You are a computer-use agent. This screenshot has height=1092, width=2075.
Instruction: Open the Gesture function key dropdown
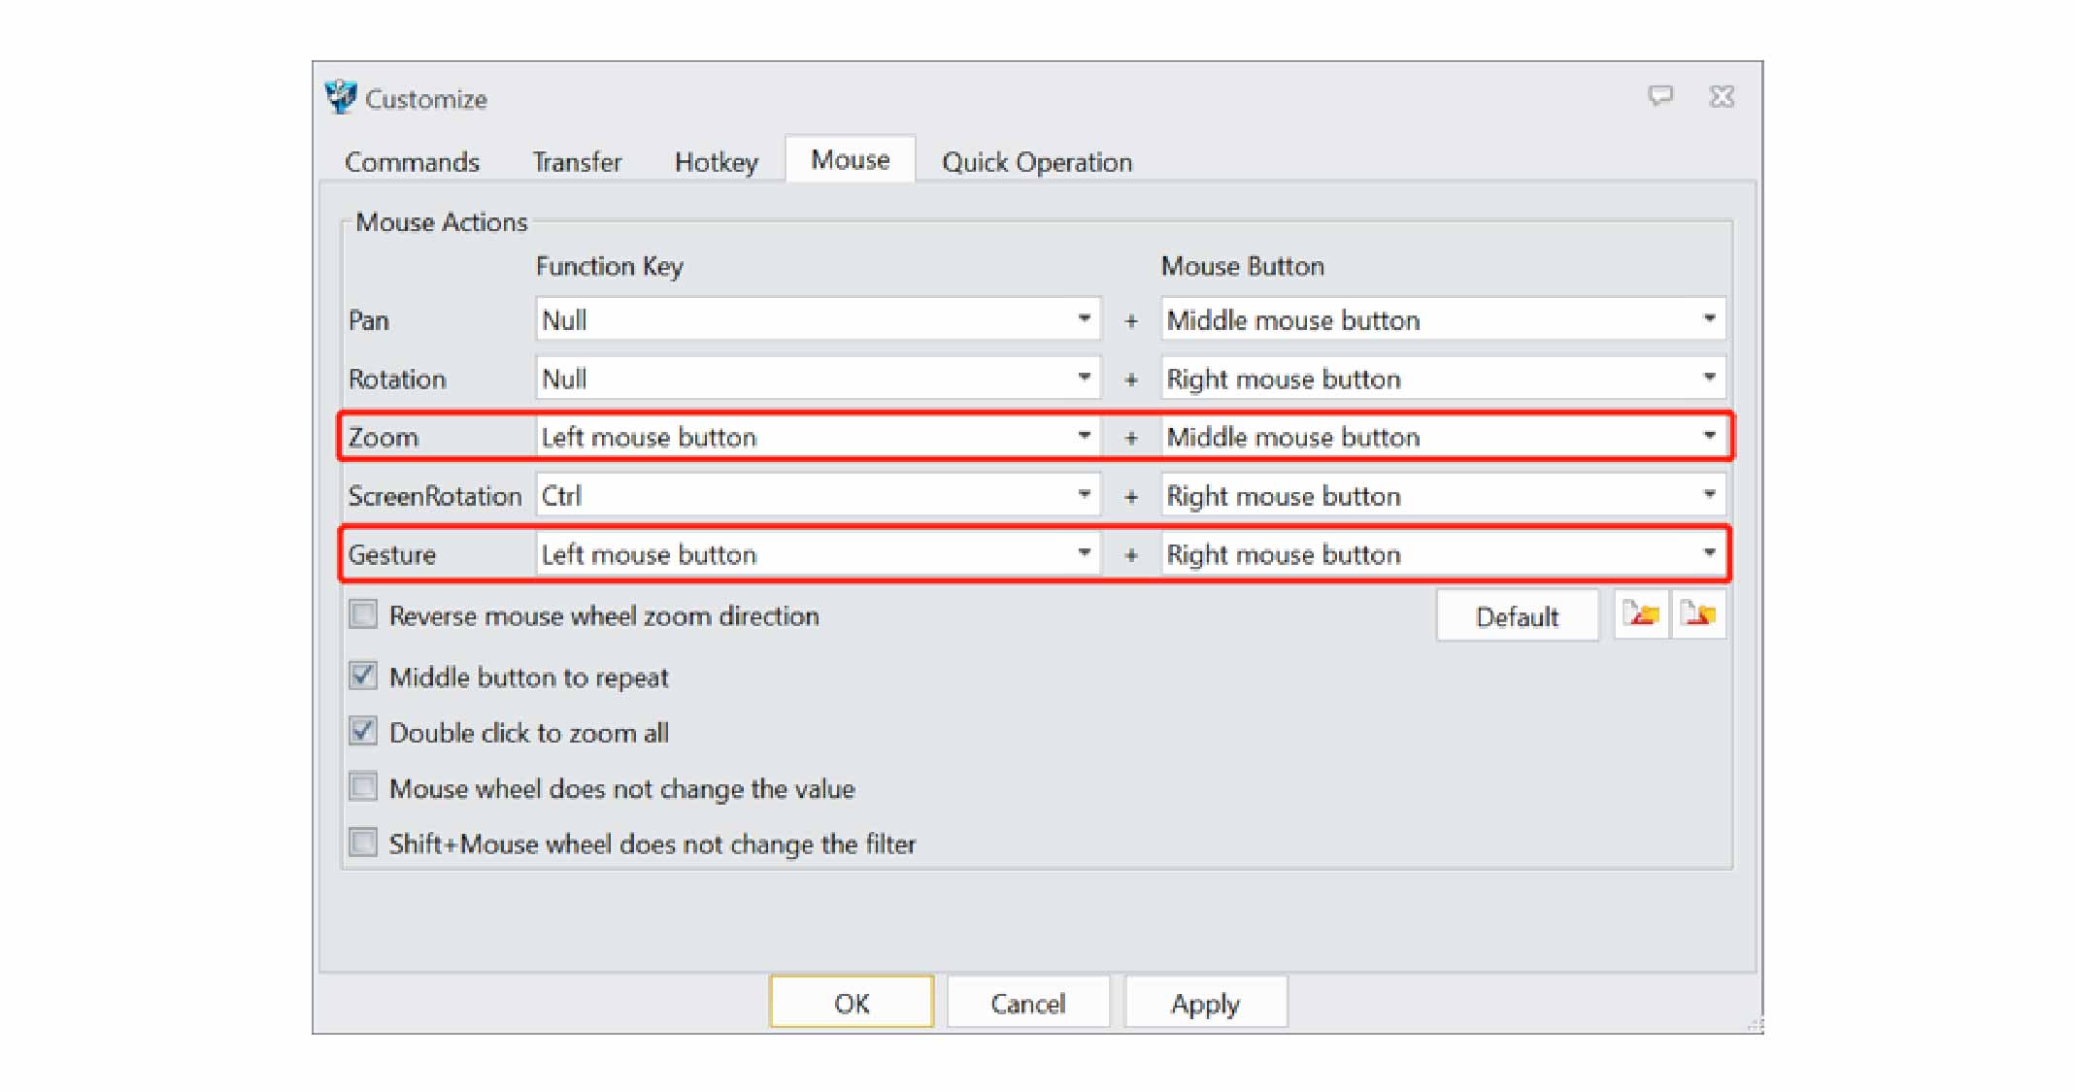point(1084,553)
